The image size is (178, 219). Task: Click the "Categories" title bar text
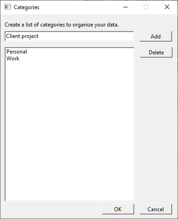26,7
